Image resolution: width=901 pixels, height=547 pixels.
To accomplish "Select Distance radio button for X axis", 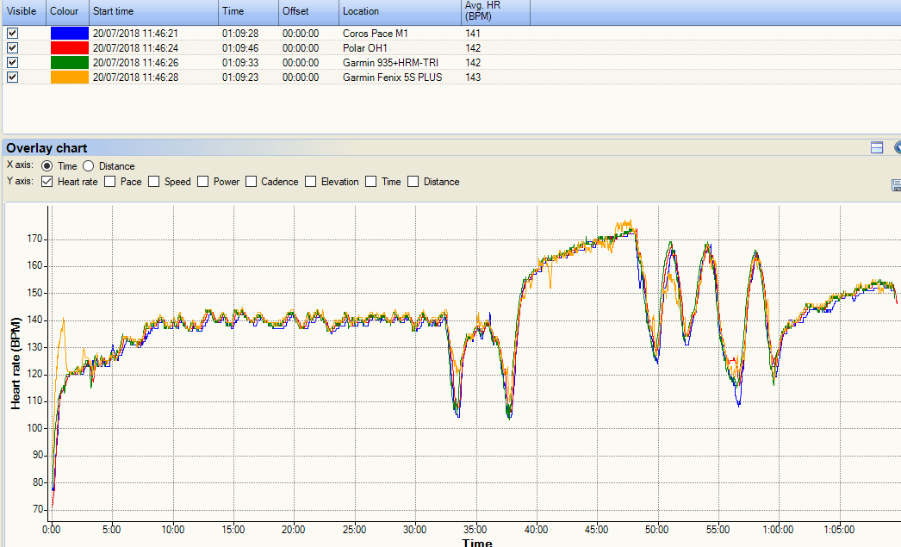I will click(x=91, y=166).
